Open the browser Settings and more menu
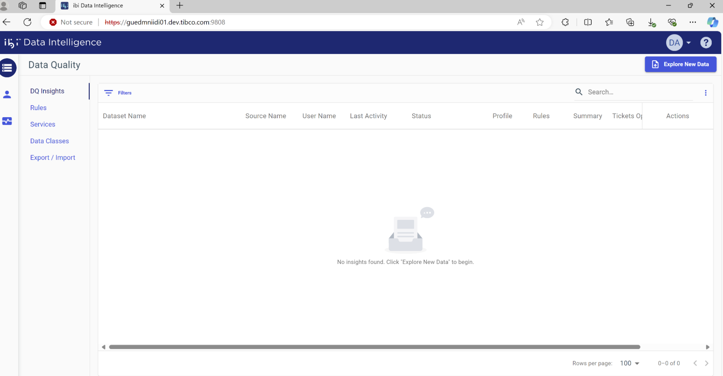 (693, 22)
